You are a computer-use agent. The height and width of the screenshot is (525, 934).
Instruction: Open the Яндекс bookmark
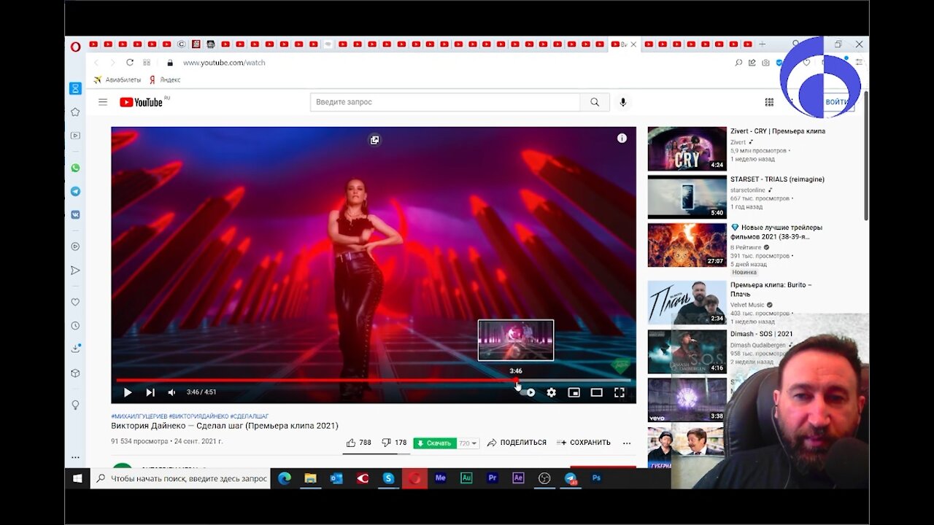click(x=165, y=79)
